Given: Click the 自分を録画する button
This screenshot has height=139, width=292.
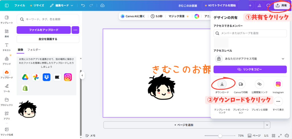Looking at the screenshot, I should point(48,39).
